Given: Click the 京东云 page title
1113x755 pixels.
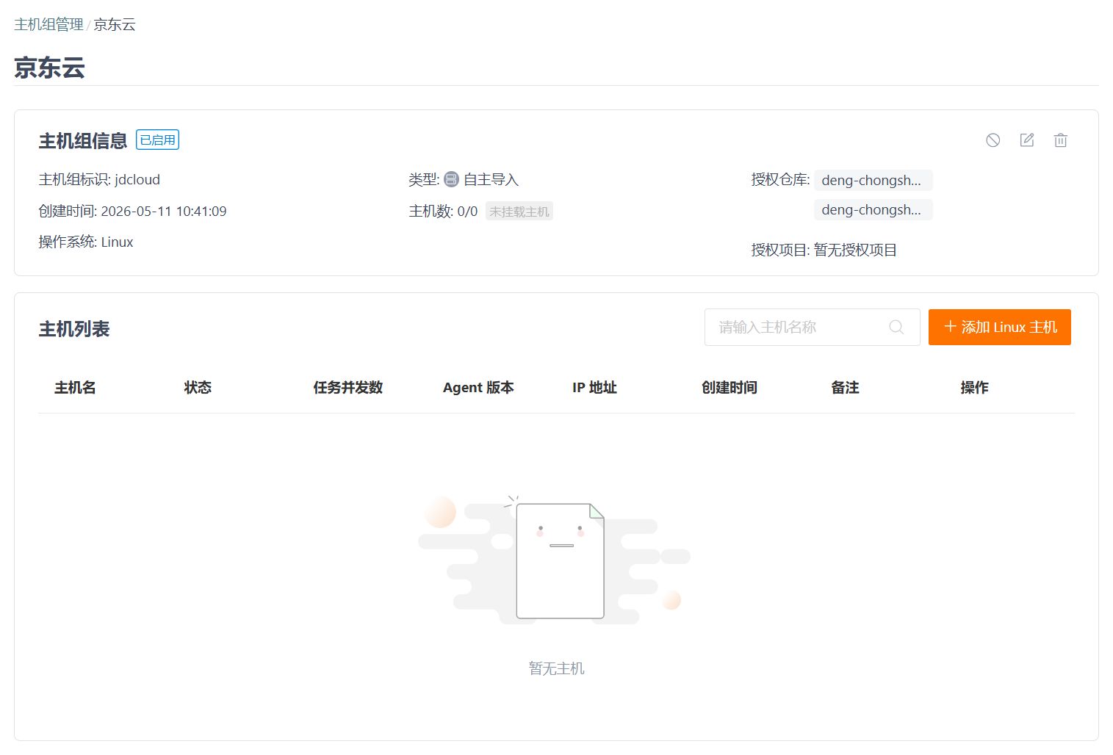Looking at the screenshot, I should (49, 68).
